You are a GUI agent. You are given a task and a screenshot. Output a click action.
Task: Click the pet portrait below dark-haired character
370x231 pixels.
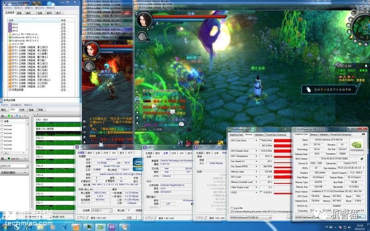pos(142,36)
